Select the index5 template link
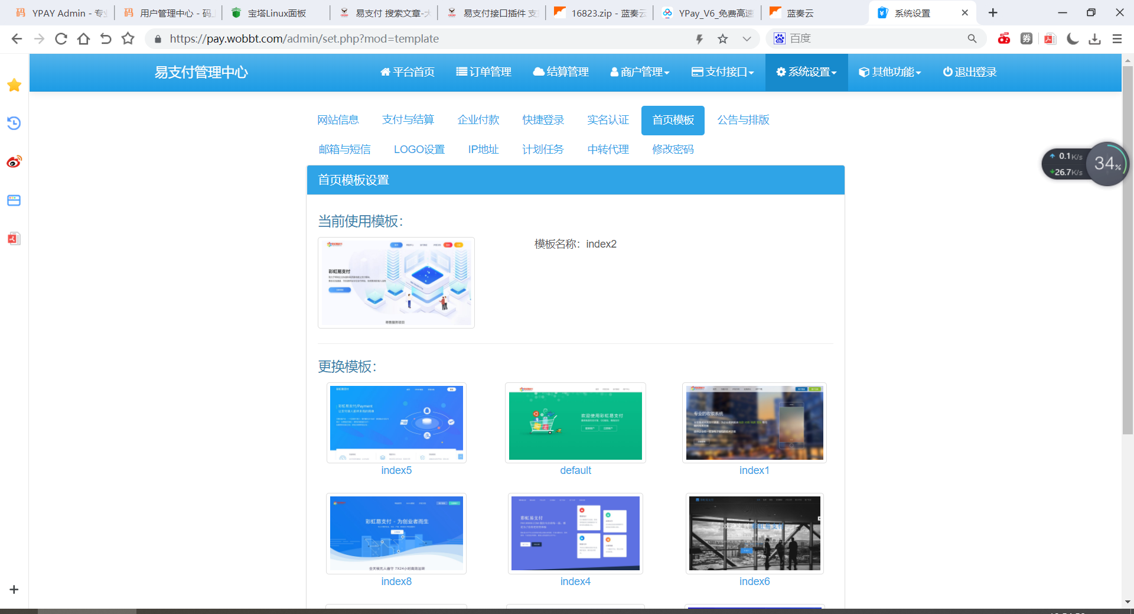Image resolution: width=1134 pixels, height=614 pixels. [x=396, y=470]
